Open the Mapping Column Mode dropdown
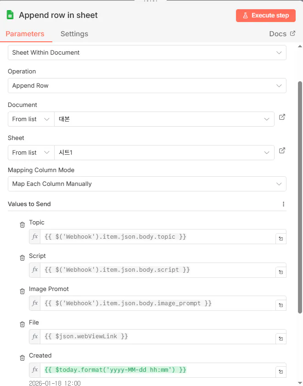This screenshot has width=303, height=386. [147, 184]
